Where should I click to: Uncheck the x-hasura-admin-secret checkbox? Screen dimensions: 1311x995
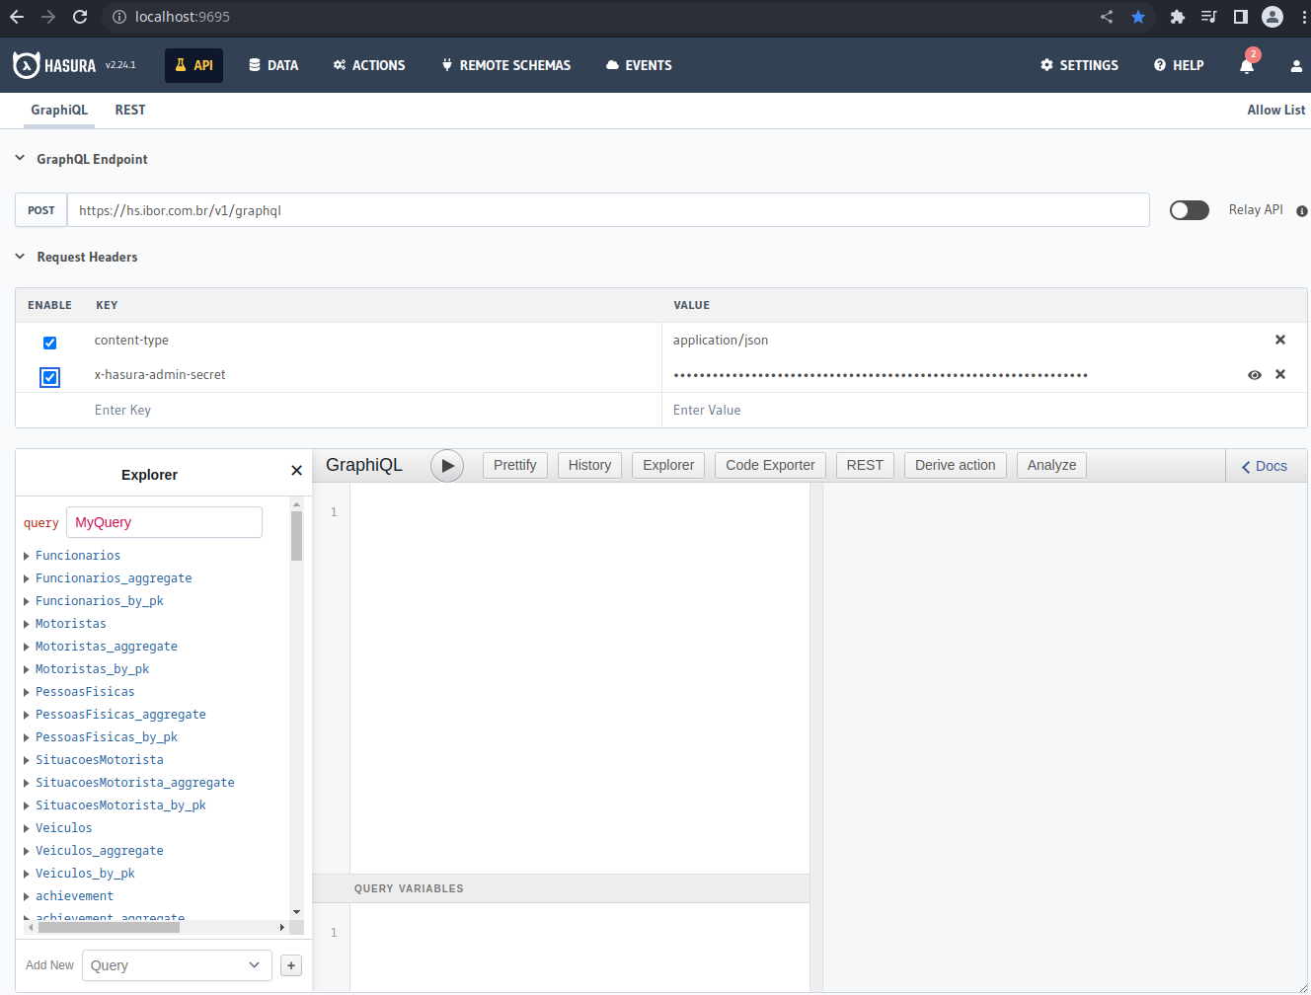(49, 377)
